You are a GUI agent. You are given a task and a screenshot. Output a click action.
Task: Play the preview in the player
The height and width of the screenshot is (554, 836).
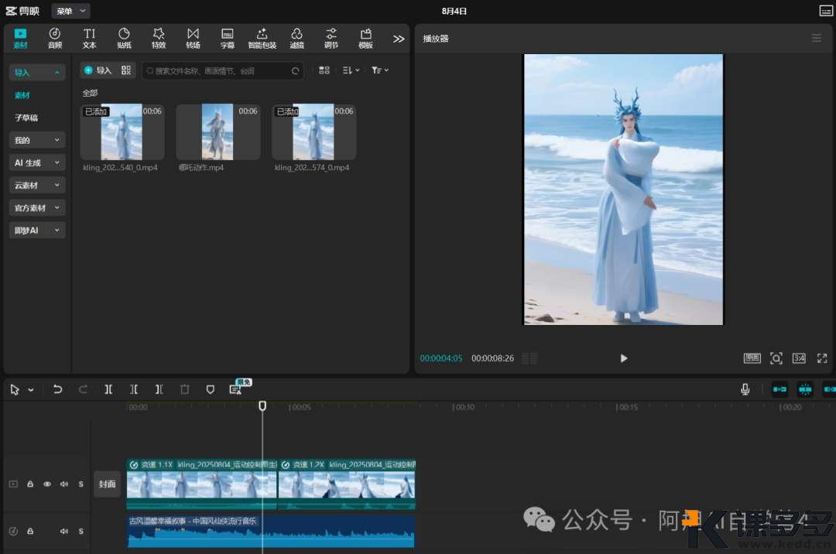(x=624, y=358)
